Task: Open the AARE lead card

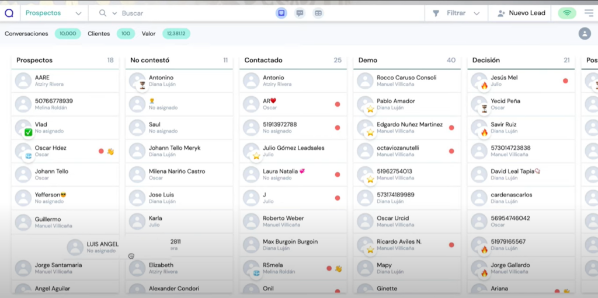Action: pos(65,81)
